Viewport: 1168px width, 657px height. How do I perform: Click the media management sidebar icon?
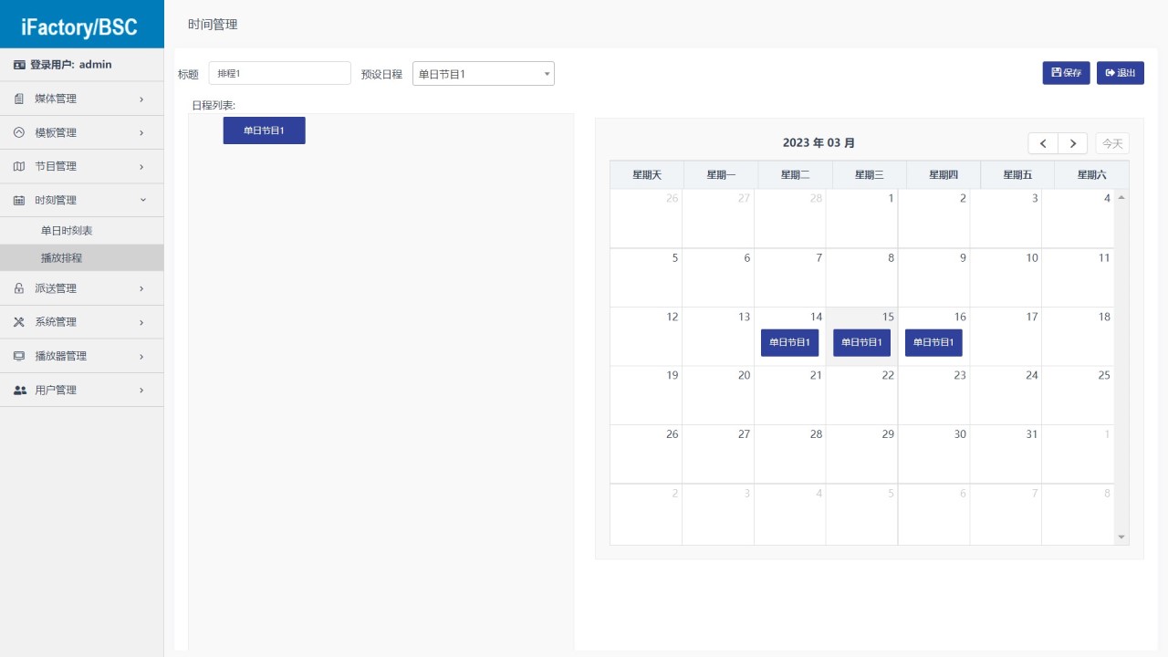coord(19,99)
